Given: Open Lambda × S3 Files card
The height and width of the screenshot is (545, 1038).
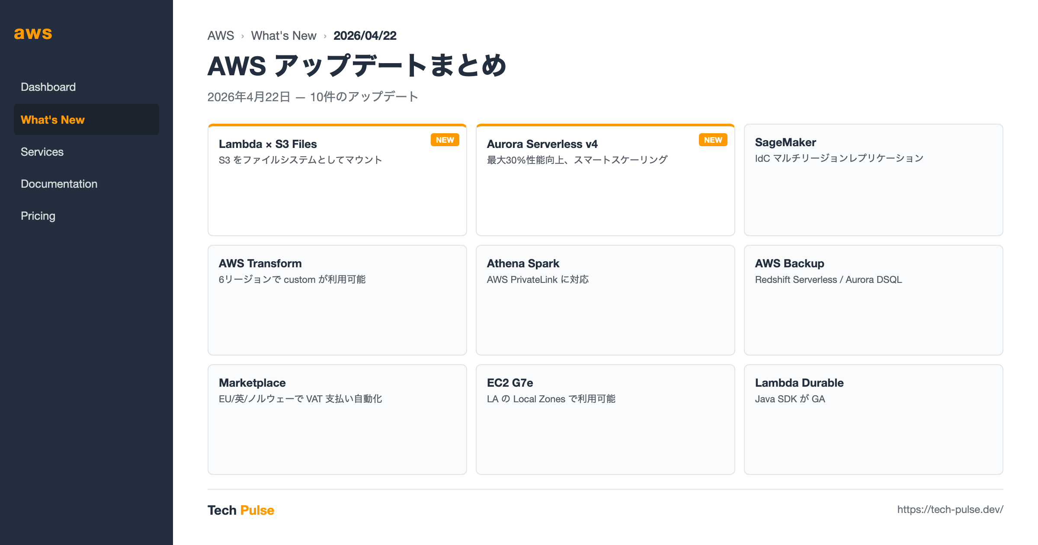Looking at the screenshot, I should pos(337,180).
